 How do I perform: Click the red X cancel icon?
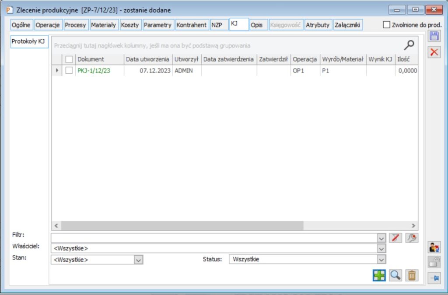[434, 52]
